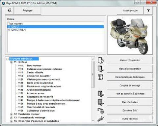Click the inspection manual book icon
Screen dimensions: 158x126
click(101, 60)
